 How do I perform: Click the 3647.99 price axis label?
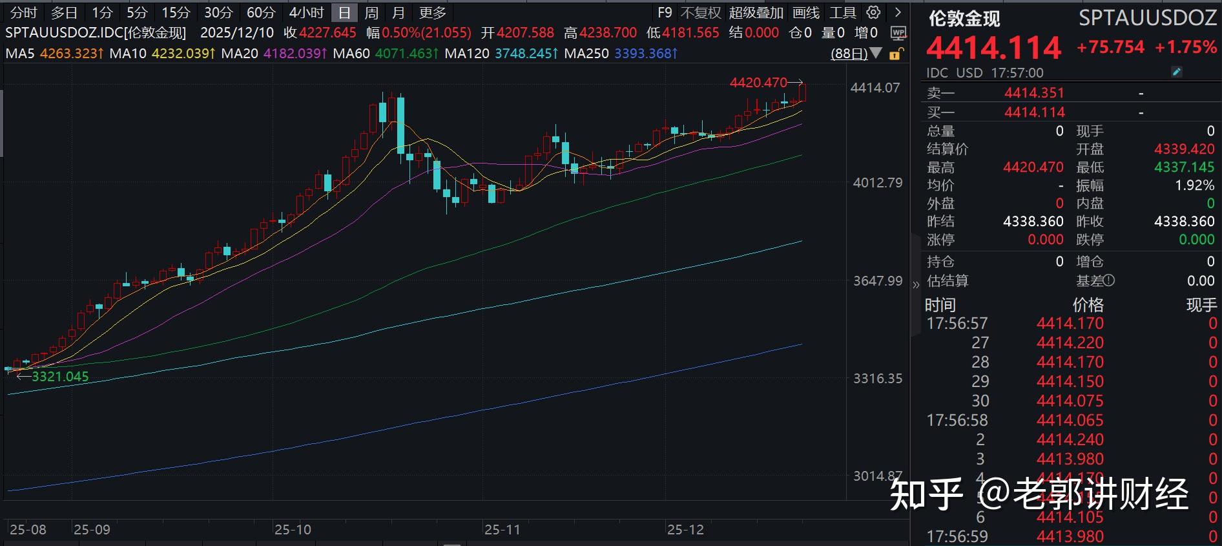pyautogui.click(x=877, y=280)
